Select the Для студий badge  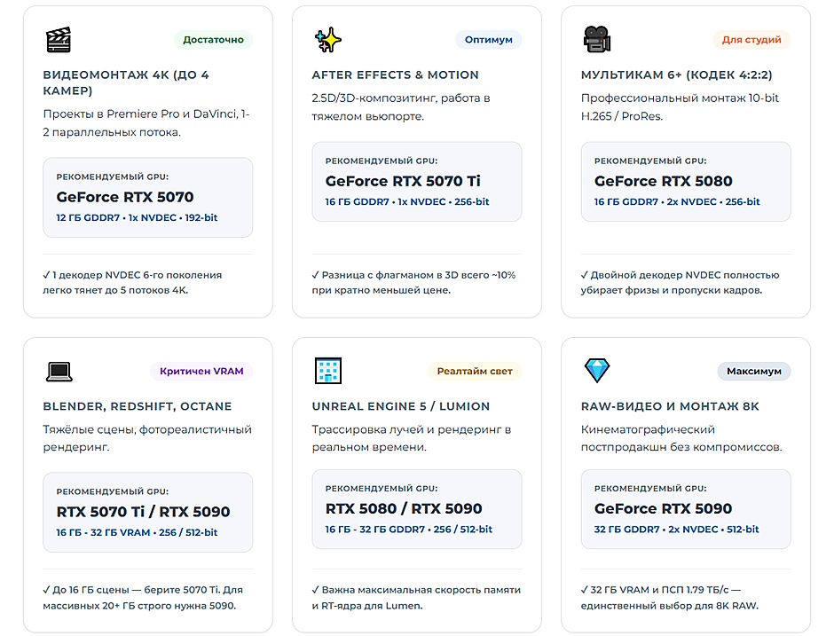pos(751,40)
